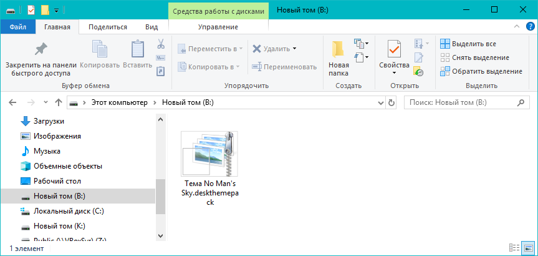Select Новый том (B:) in the navigation pane

(77, 196)
